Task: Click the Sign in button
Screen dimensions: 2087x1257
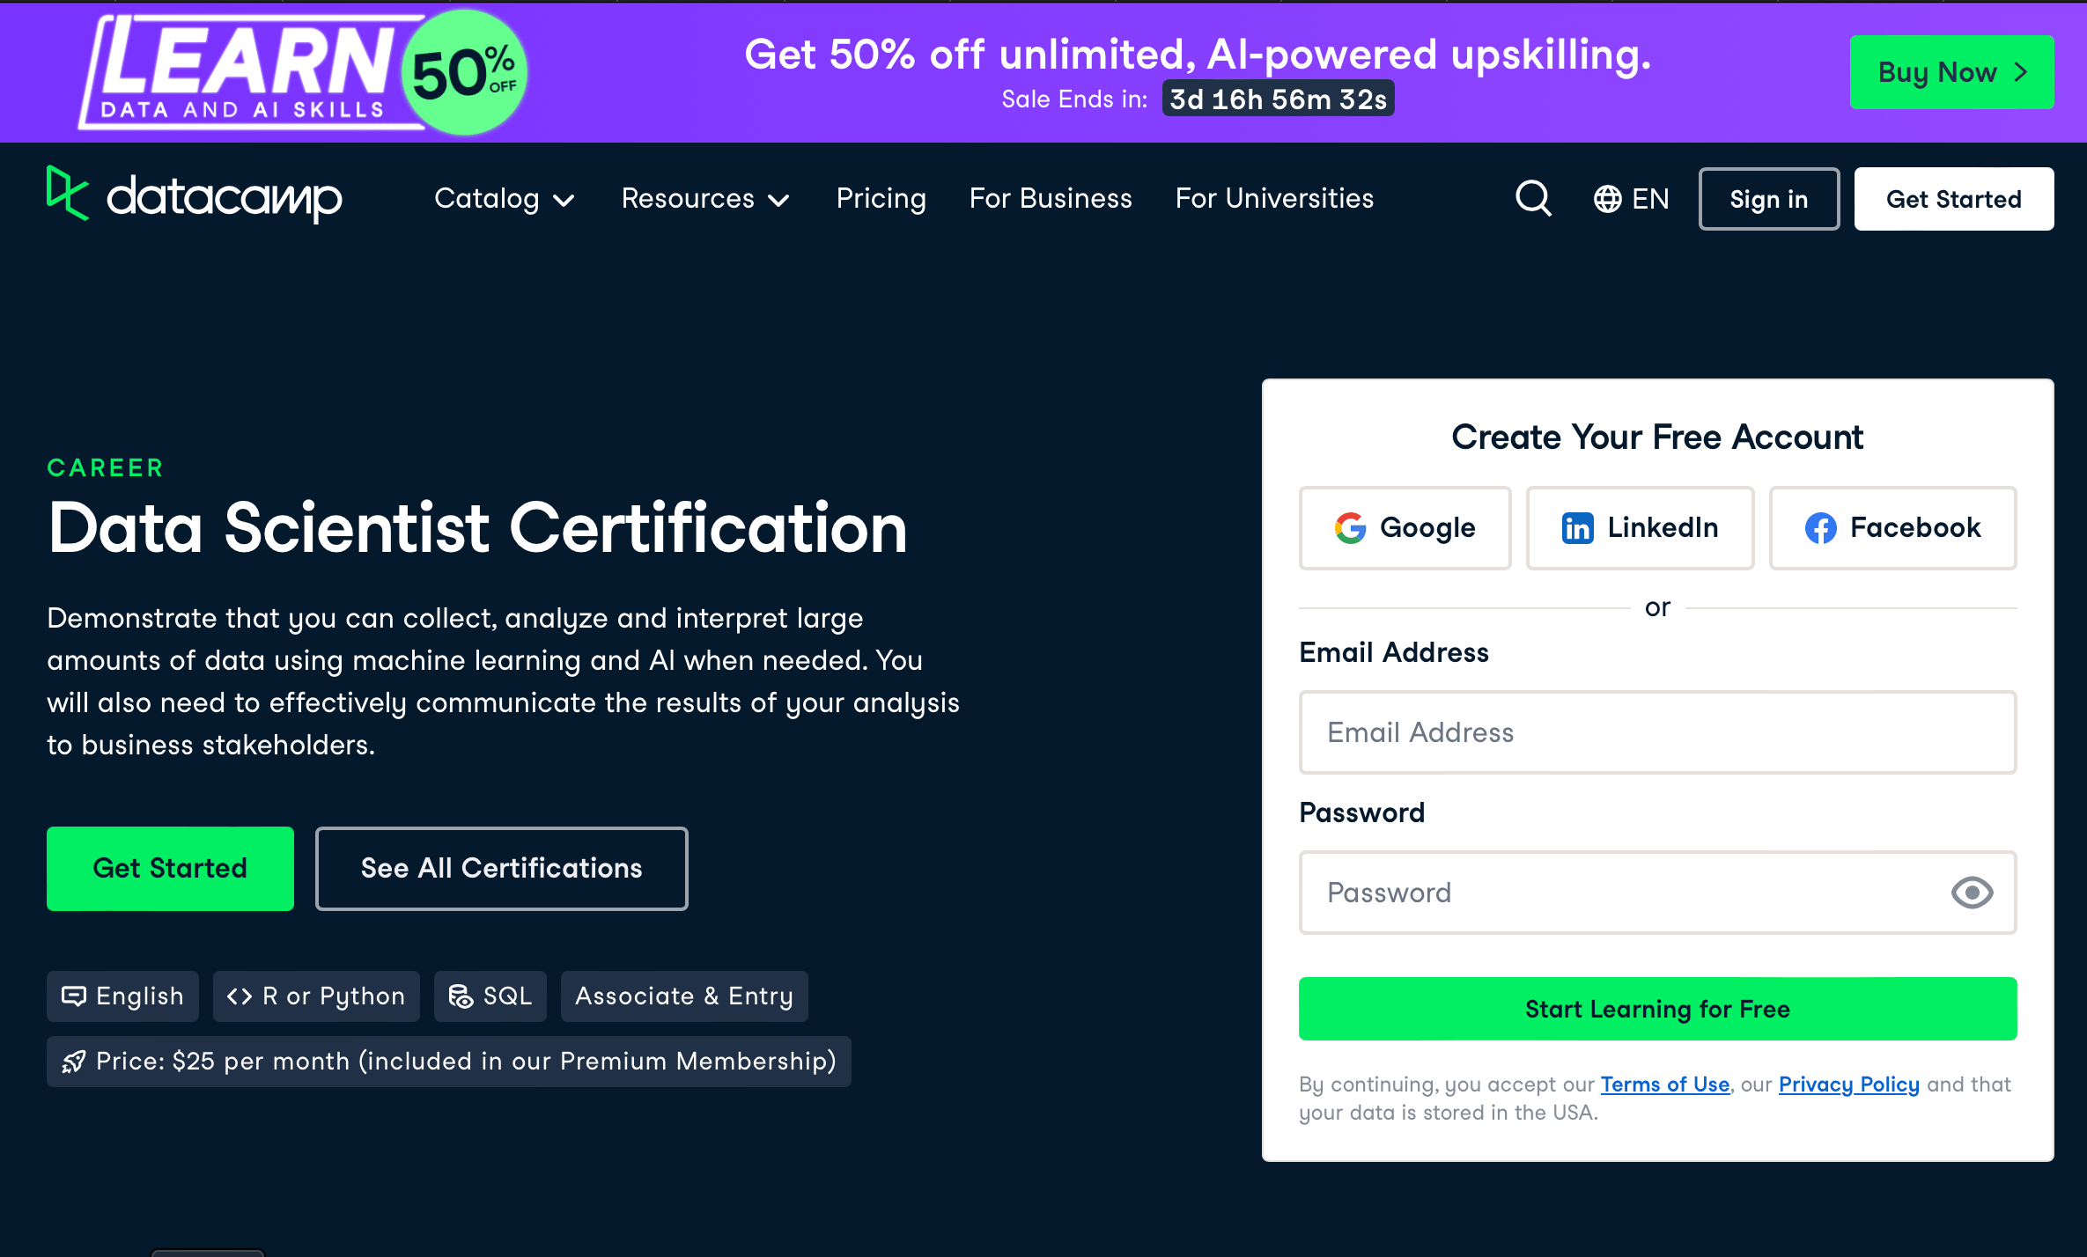Action: (x=1768, y=199)
